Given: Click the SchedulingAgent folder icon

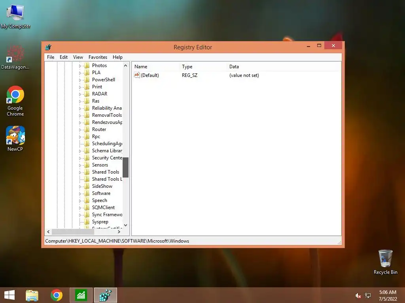Looking at the screenshot, I should point(87,144).
